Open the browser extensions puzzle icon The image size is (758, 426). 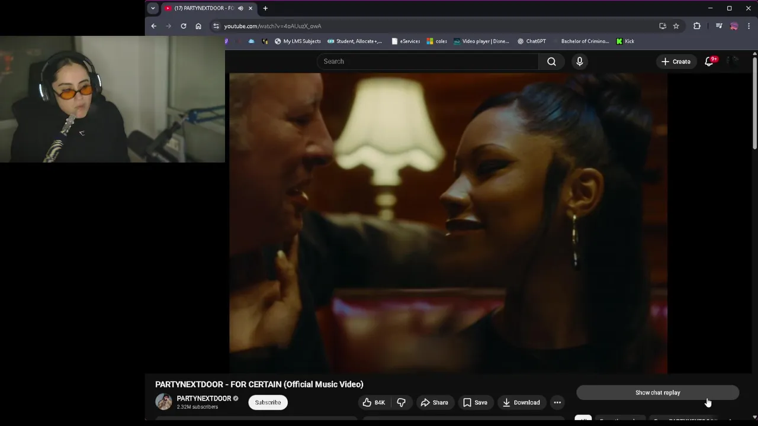(x=697, y=26)
